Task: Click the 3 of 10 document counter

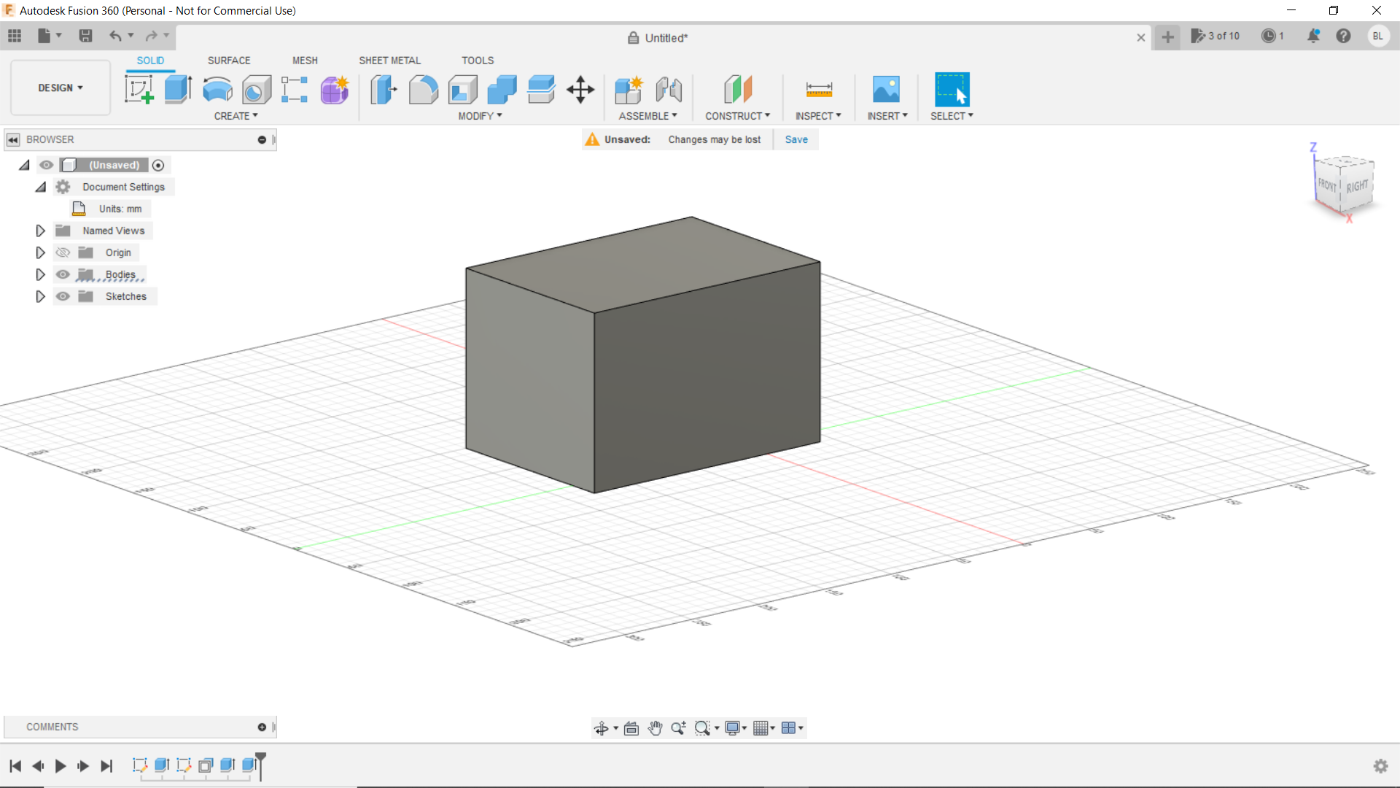Action: pyautogui.click(x=1216, y=36)
